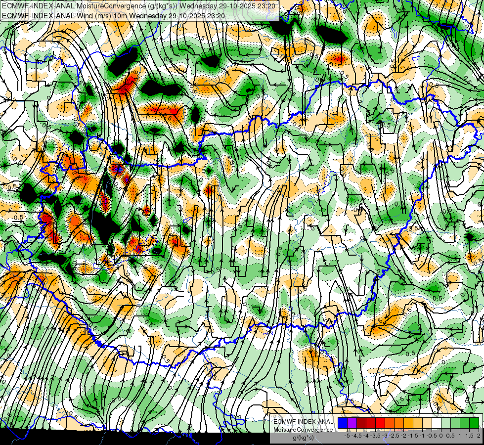
Task: Click the Wind (m/s) 10m title line
Action: pos(113,16)
